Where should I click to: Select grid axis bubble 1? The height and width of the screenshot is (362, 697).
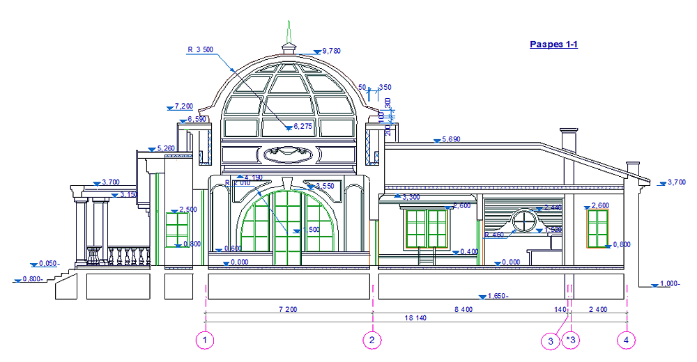[x=204, y=340]
